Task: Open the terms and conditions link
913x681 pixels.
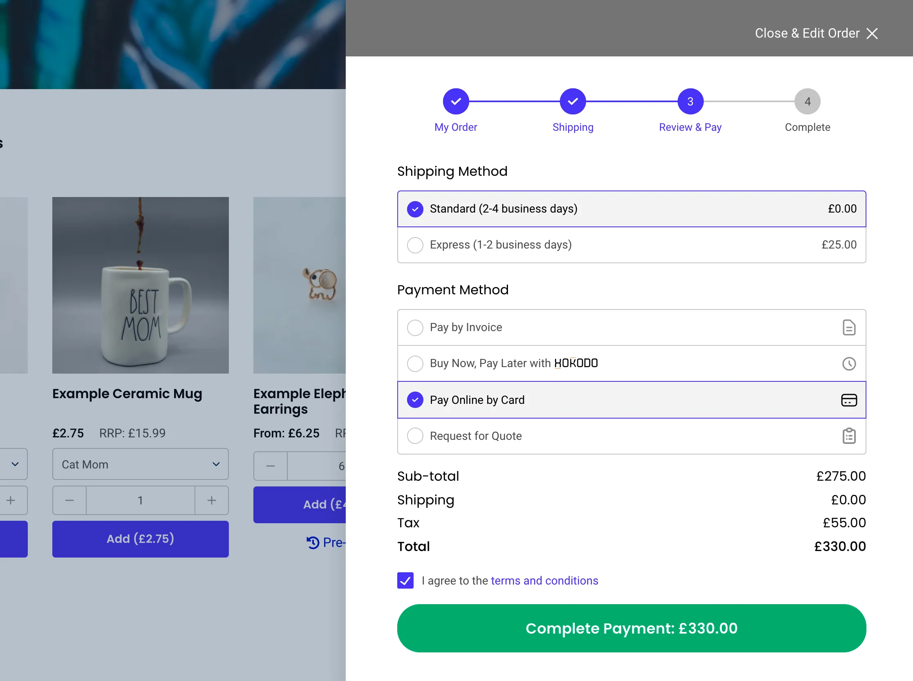Action: pos(544,580)
